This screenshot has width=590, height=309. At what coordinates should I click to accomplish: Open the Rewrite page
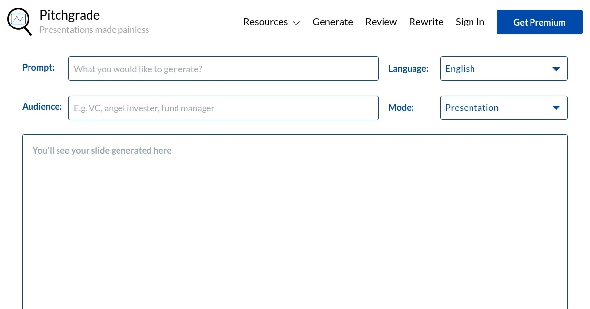tap(426, 22)
